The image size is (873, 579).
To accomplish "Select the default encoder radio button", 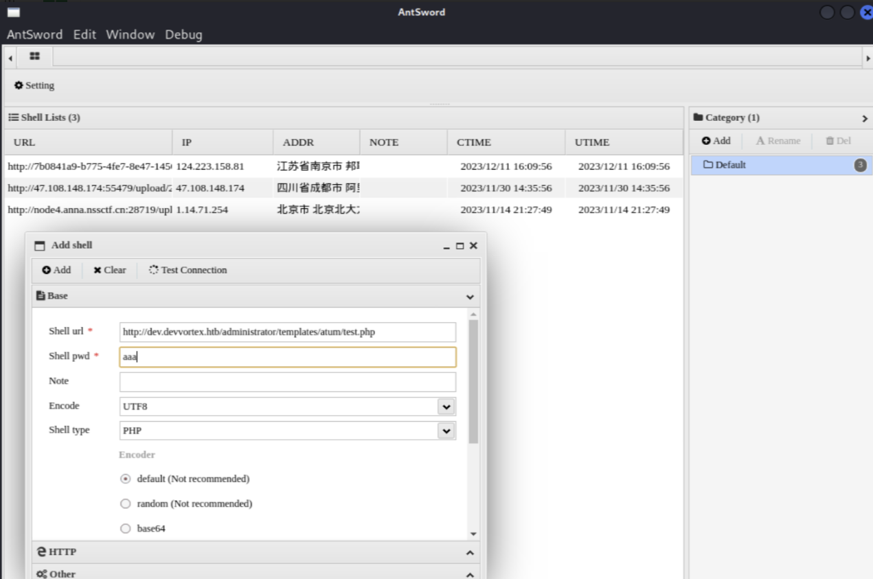I will 125,479.
